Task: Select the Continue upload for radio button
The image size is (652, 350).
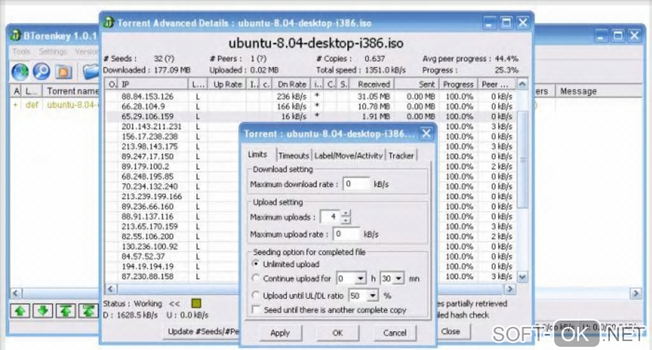Action: (x=256, y=278)
